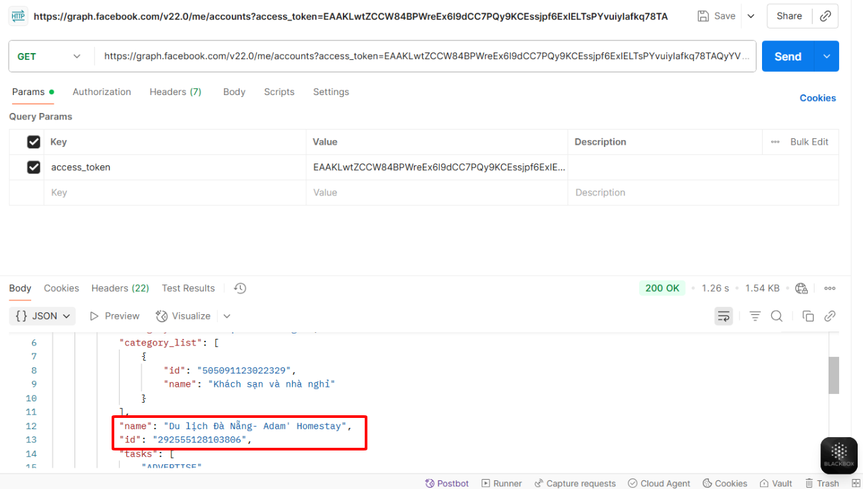Viewport: 863px width, 489px height.
Task: Open the Scripts tab
Action: point(279,92)
